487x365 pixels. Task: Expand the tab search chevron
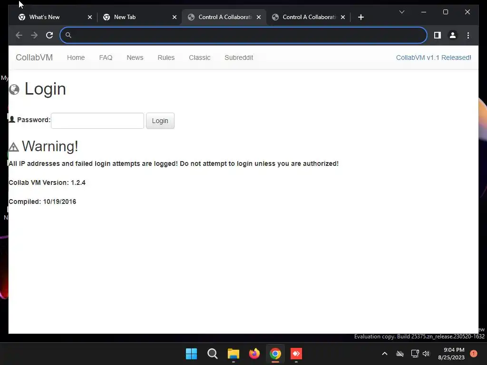(x=401, y=12)
